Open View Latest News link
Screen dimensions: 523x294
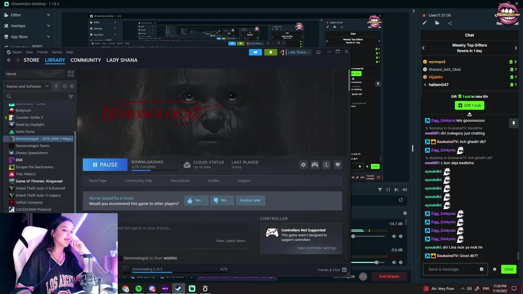point(231,241)
